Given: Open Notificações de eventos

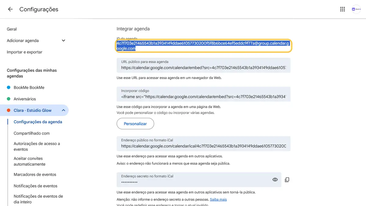Looking at the screenshot, I should (35, 186).
